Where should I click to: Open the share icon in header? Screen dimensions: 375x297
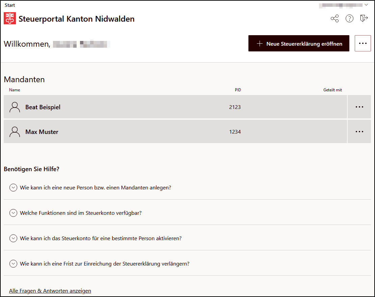click(x=334, y=19)
